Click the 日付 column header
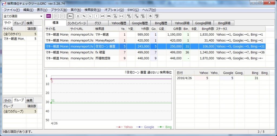The image size is (277, 136). [x=185, y=73]
